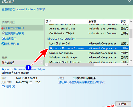Click the horizontal scrollbar thumb
The height and width of the screenshot is (107, 133).
coord(71,65)
